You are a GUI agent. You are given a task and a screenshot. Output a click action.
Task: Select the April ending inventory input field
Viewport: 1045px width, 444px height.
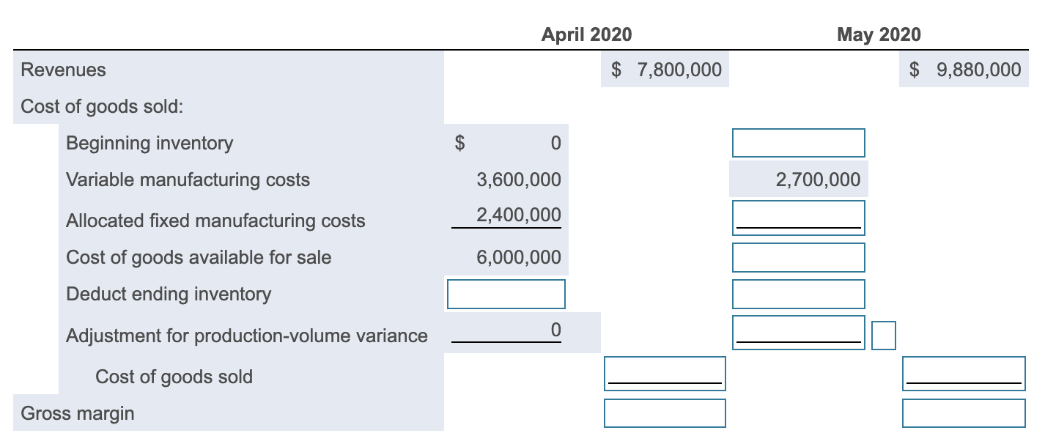coord(506,294)
